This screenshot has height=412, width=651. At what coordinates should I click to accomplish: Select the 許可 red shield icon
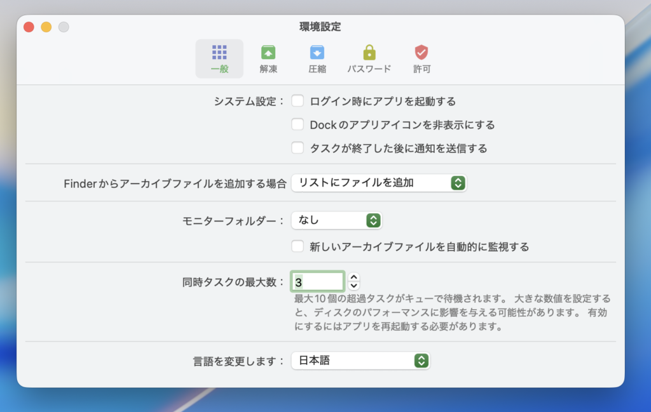(x=421, y=53)
